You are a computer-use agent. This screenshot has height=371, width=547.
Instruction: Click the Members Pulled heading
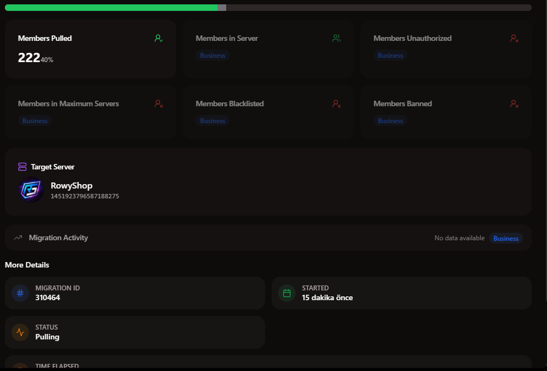[45, 38]
